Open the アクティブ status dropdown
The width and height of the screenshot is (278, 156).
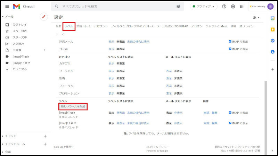tap(204, 7)
